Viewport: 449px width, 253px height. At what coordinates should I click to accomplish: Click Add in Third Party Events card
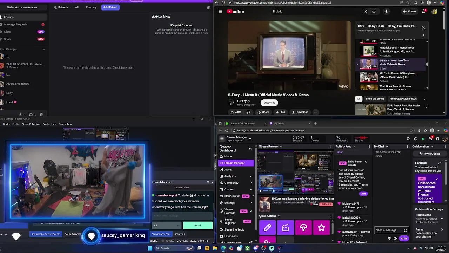(x=363, y=194)
